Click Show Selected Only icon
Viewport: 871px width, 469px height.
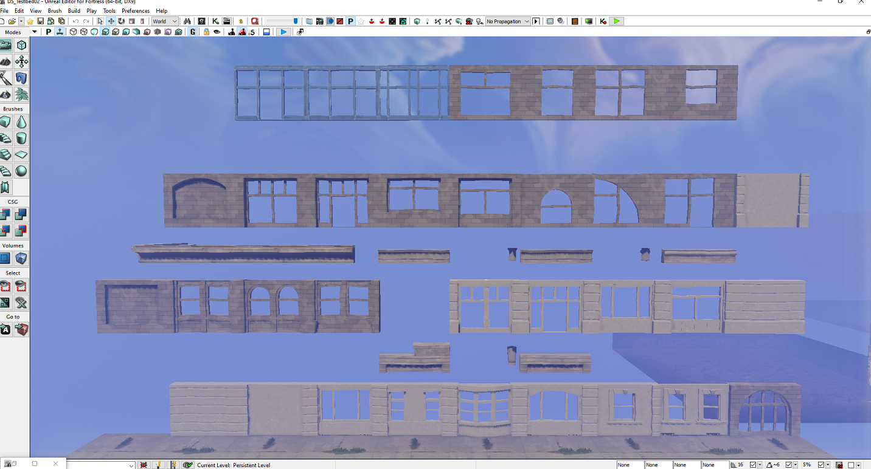[x=5, y=286]
